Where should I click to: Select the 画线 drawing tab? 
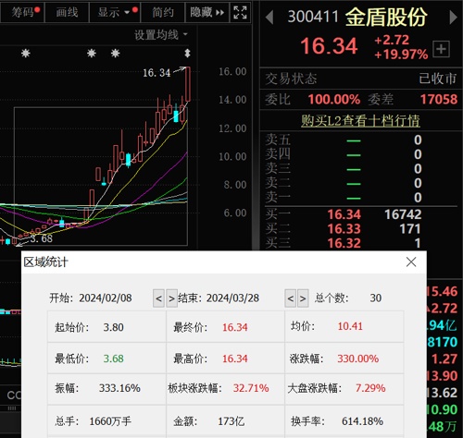click(67, 12)
